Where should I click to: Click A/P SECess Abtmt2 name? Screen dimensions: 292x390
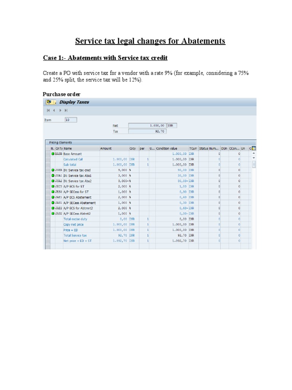77,214
